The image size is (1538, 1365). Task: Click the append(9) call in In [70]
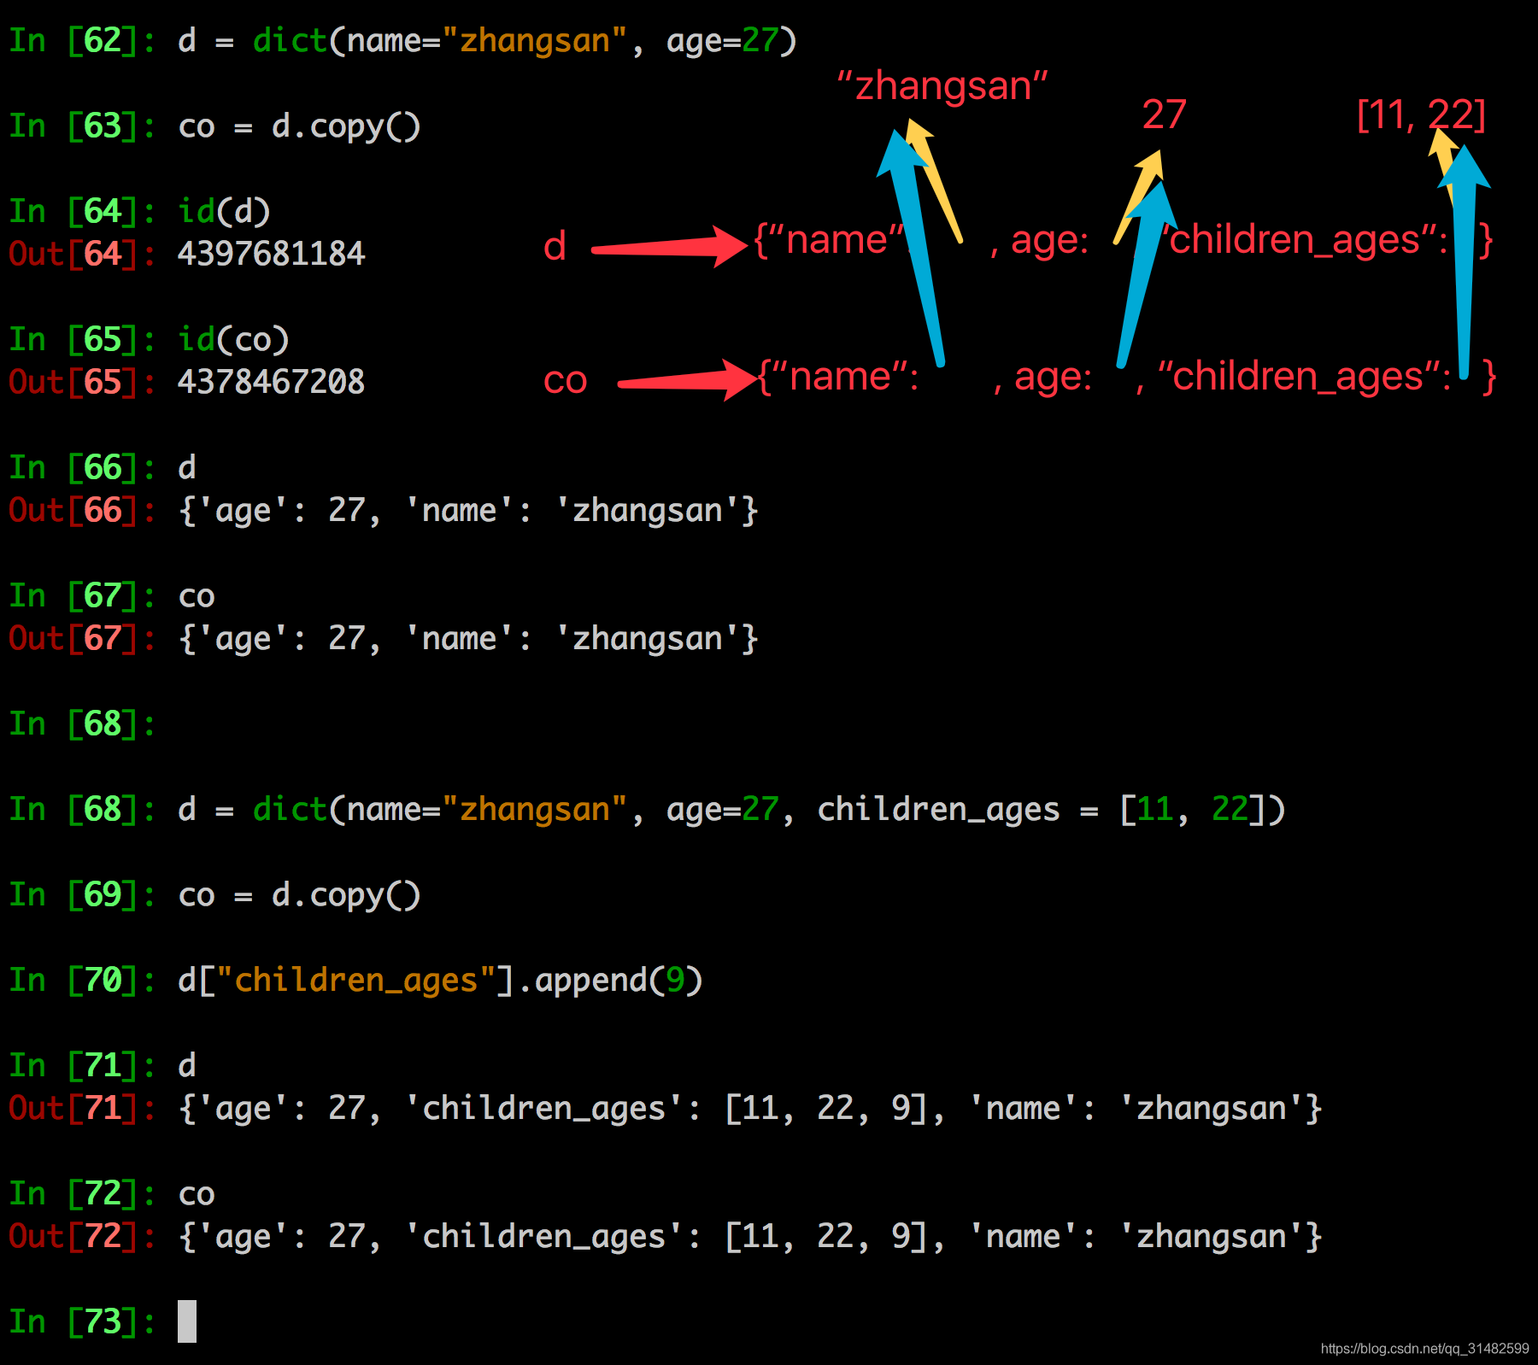click(x=619, y=980)
